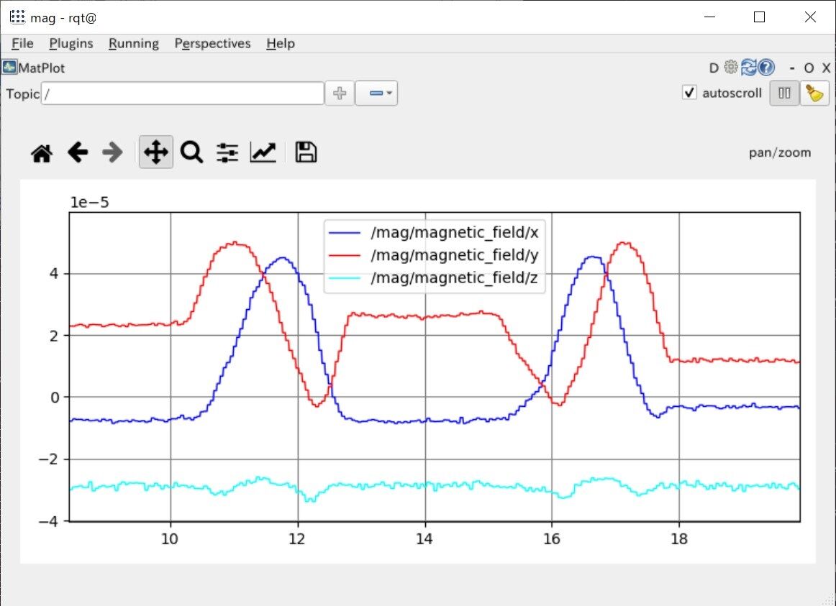Expand the remove-topic minus dropdown
The width and height of the screenshot is (836, 606).
[376, 93]
